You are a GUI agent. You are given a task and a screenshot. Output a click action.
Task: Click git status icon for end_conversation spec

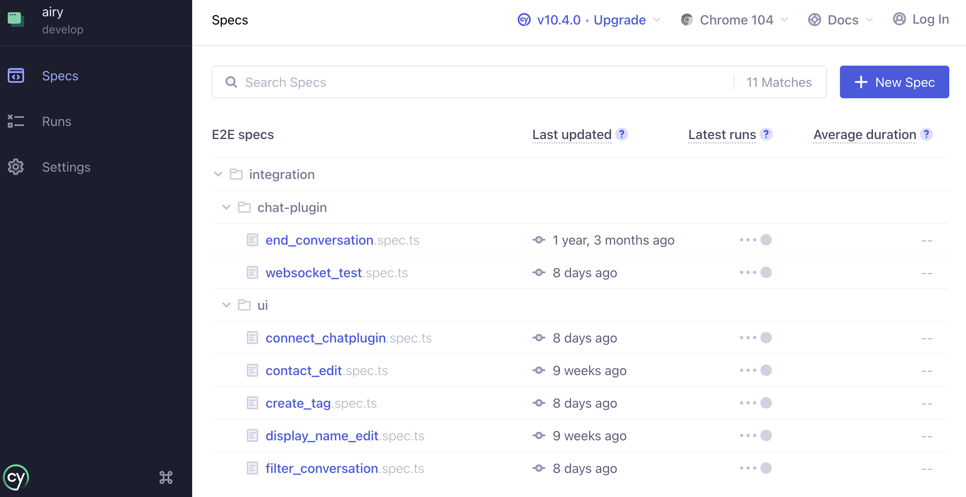(539, 240)
